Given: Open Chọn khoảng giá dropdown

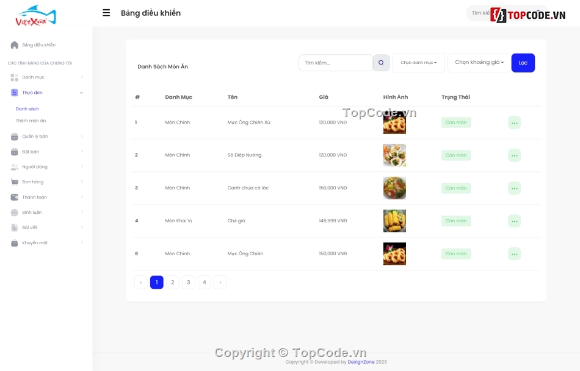Looking at the screenshot, I should pos(479,62).
